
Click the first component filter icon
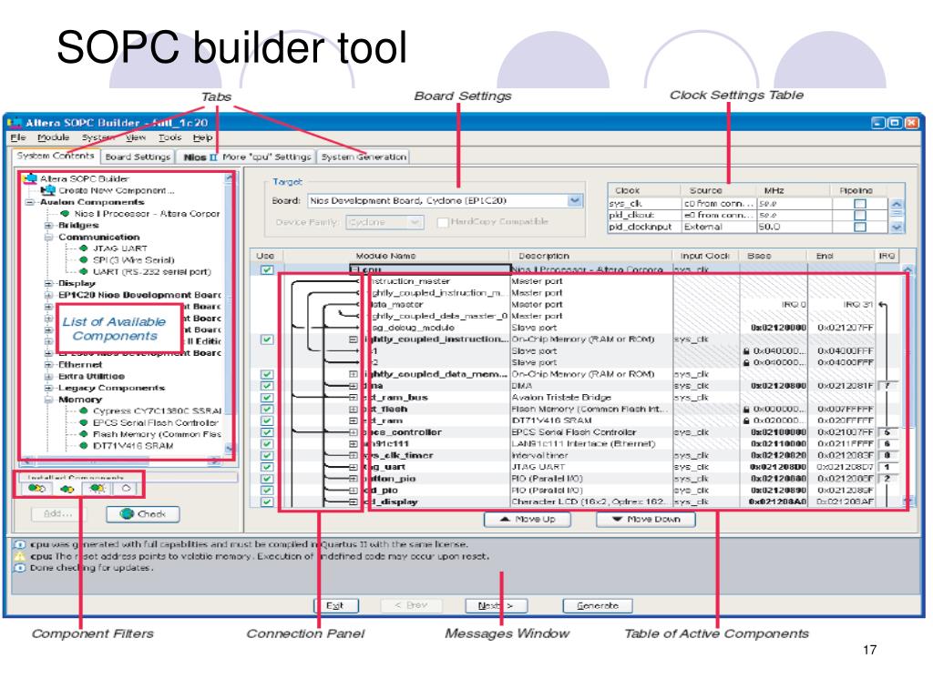click(x=36, y=489)
